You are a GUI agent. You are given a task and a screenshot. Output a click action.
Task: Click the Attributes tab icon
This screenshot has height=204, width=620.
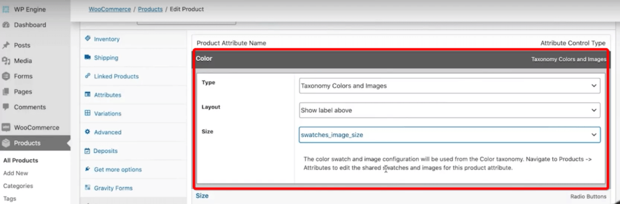(x=87, y=95)
